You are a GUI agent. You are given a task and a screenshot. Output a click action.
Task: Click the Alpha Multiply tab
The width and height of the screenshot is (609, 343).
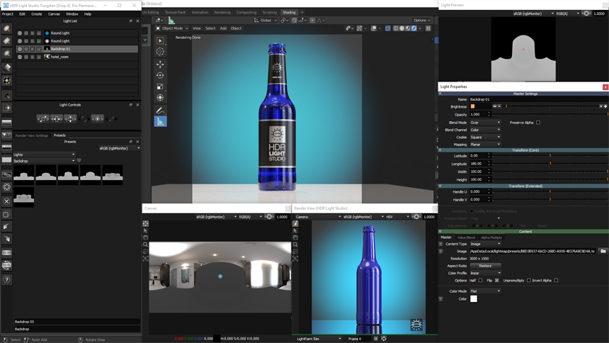click(x=491, y=237)
